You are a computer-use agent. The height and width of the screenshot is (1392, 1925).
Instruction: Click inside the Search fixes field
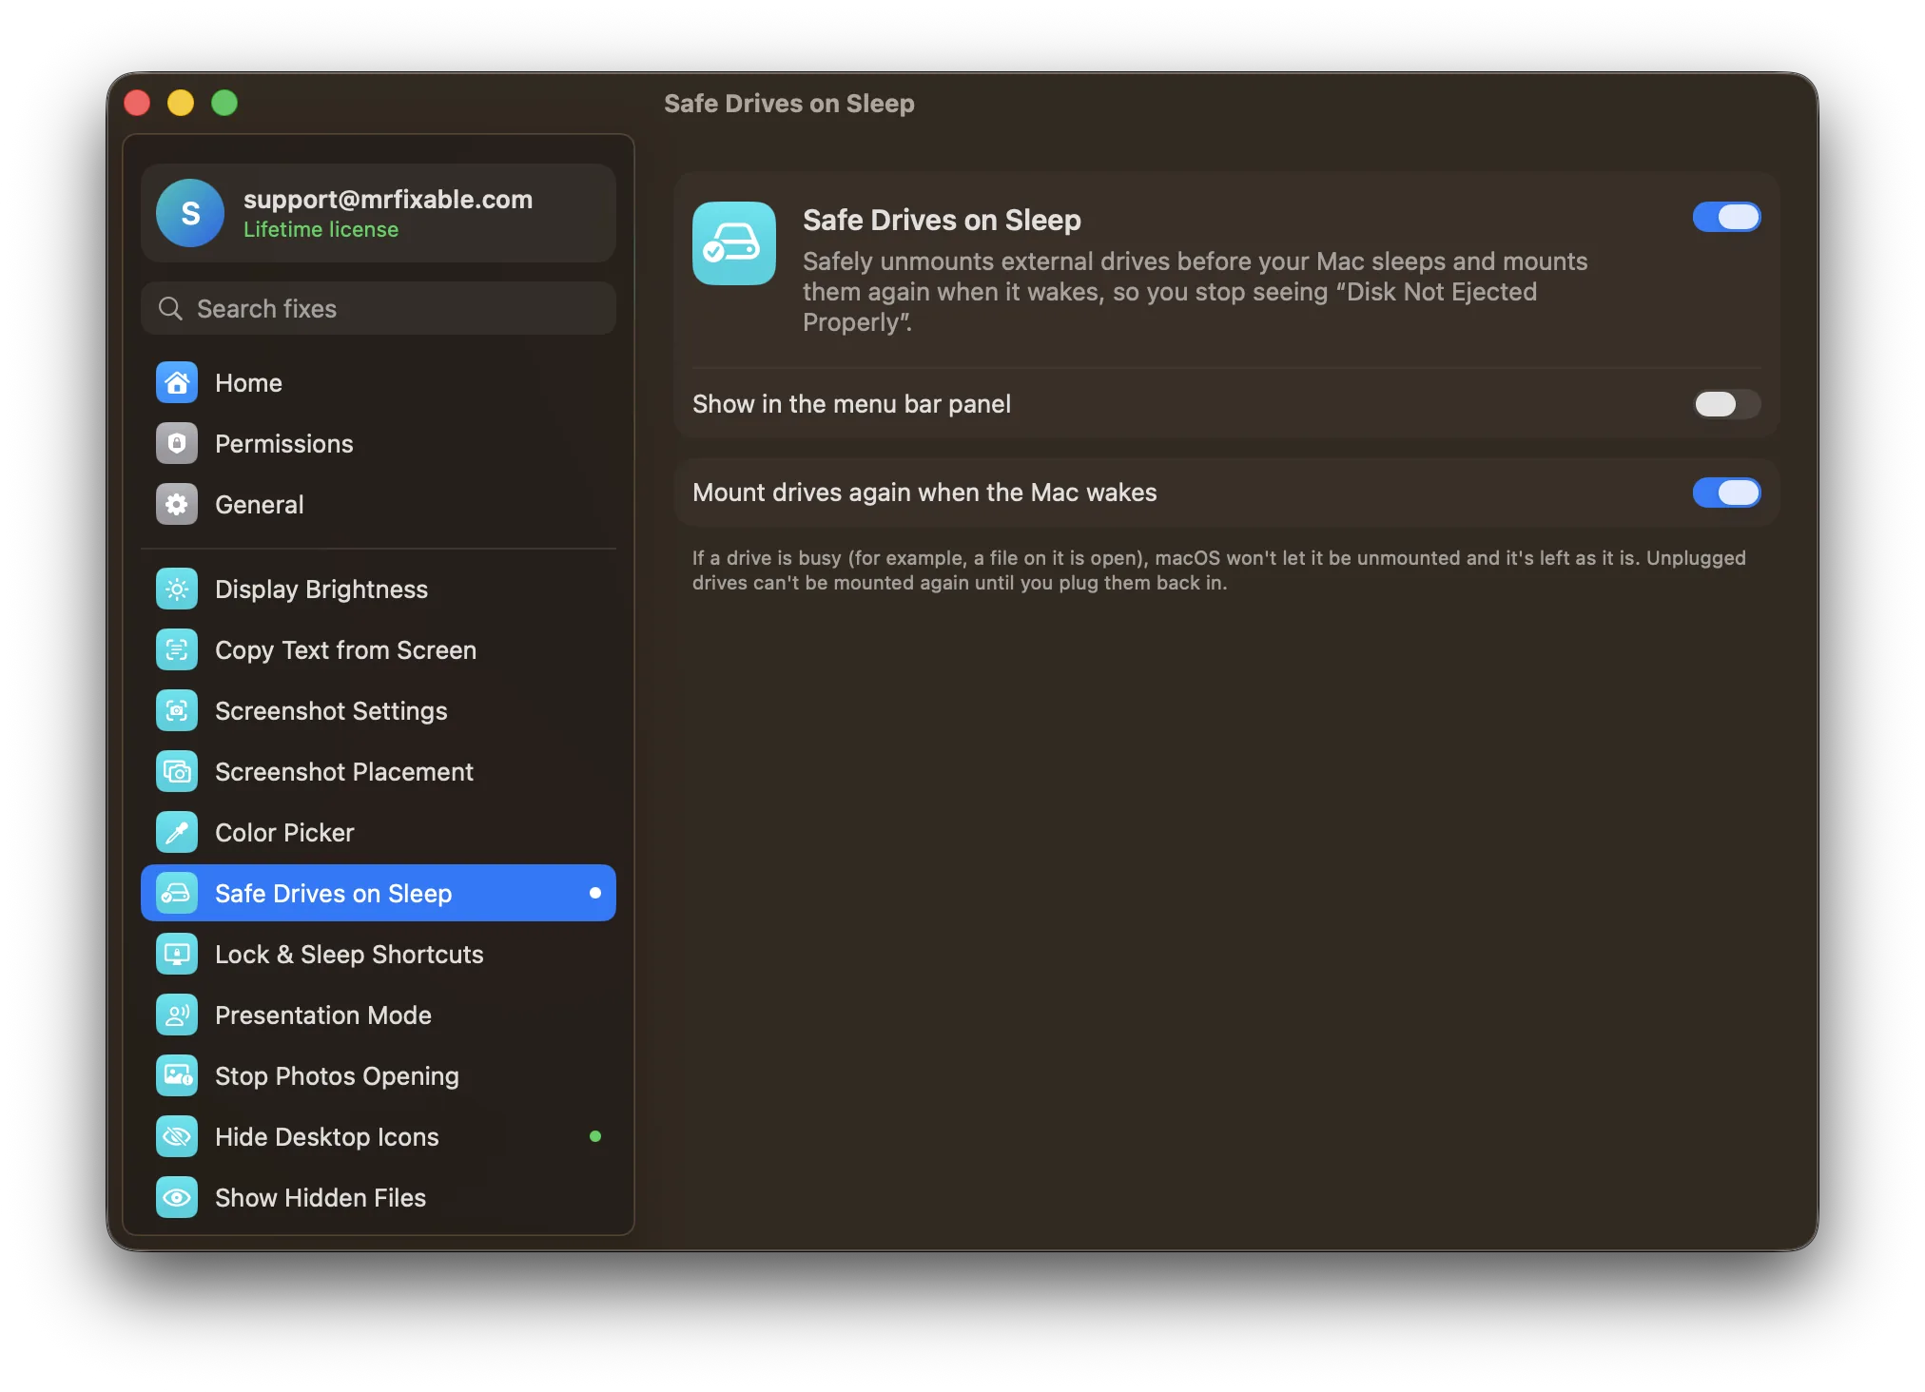pyautogui.click(x=379, y=308)
